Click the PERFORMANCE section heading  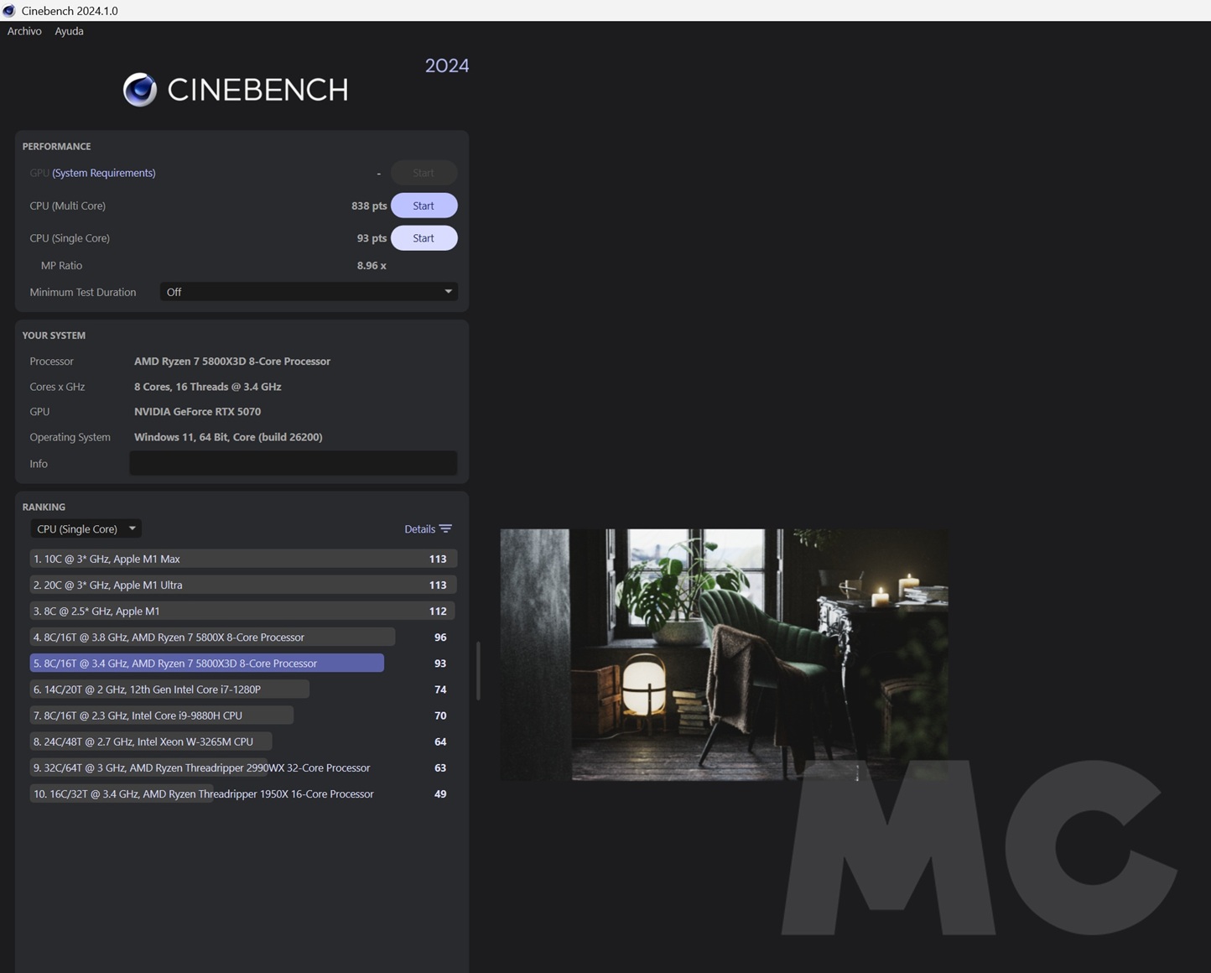pos(56,146)
